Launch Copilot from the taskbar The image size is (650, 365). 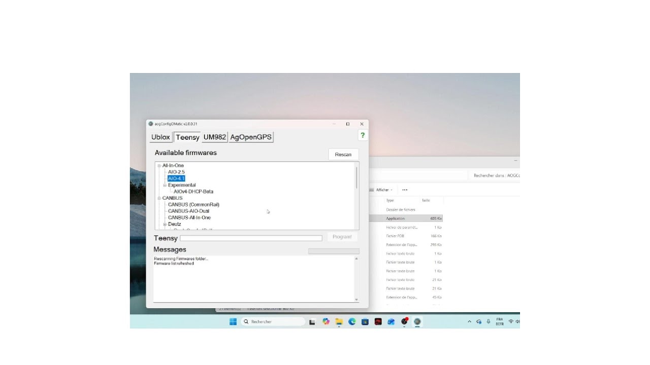[x=326, y=321]
